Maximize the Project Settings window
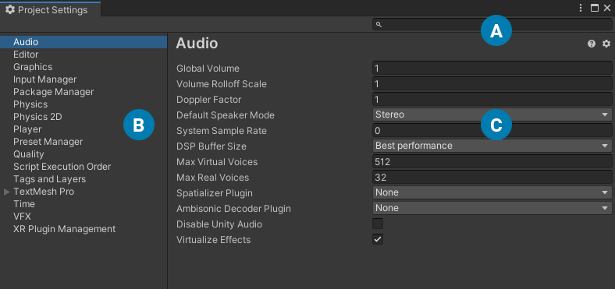 pyautogui.click(x=595, y=8)
